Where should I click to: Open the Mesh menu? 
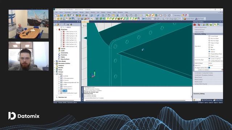pos(87,12)
